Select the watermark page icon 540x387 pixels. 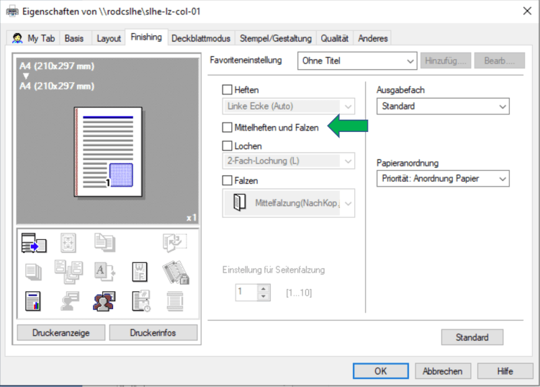140,272
